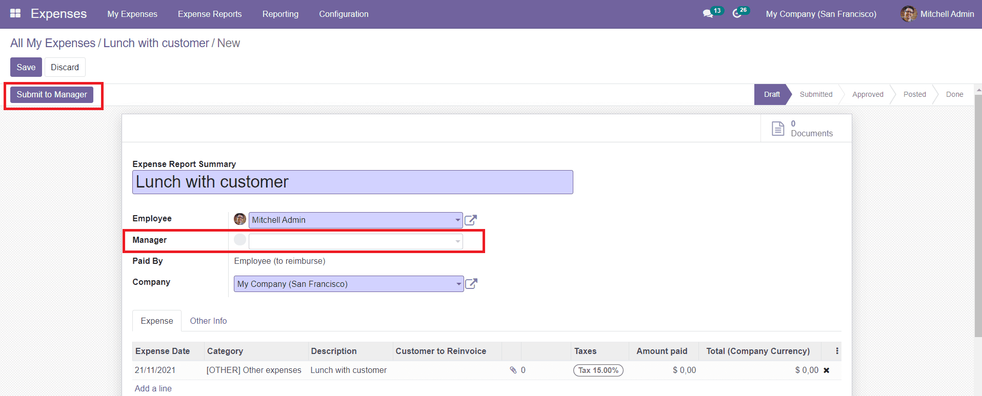Open the conversations chat icon

click(708, 14)
